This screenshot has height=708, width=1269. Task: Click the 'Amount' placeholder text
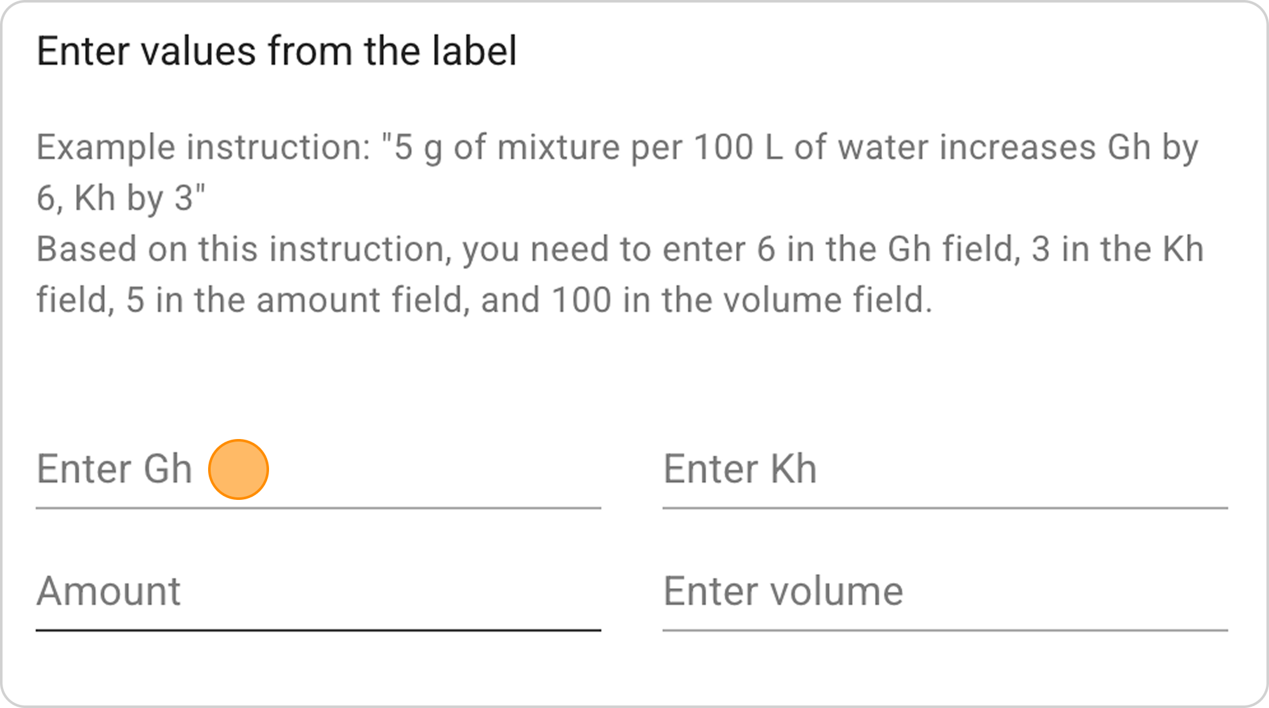pyautogui.click(x=108, y=591)
